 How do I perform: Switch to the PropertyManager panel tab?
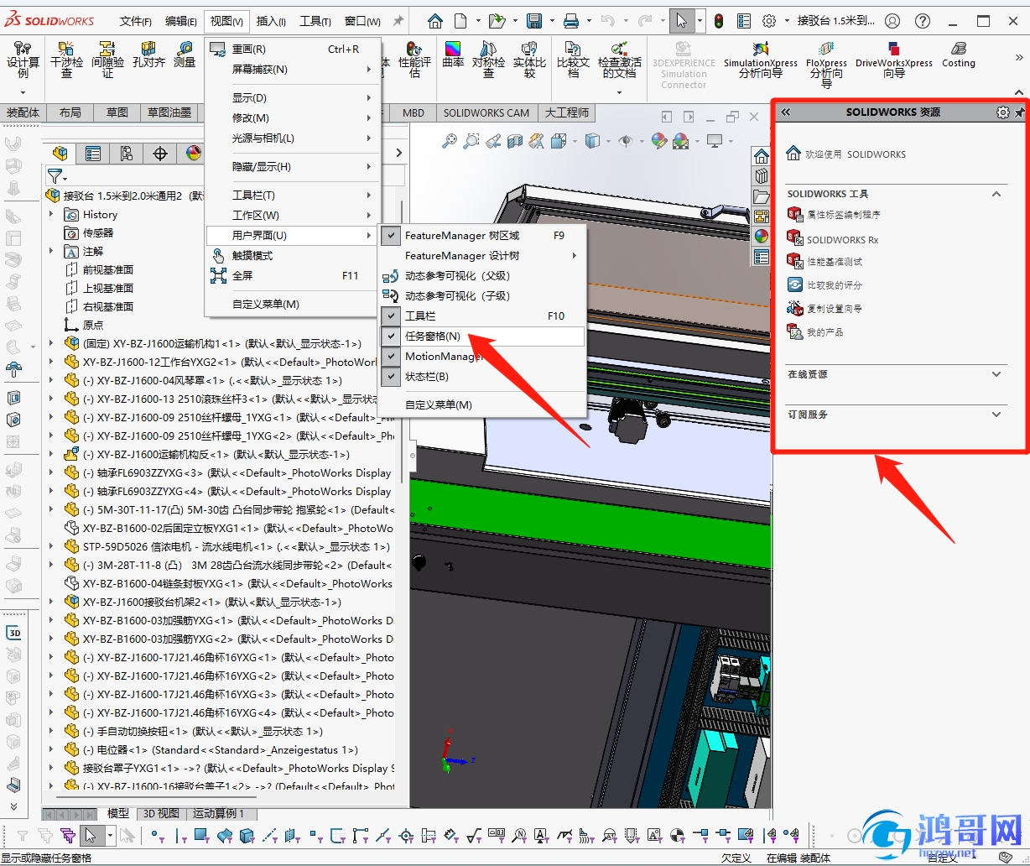(93, 154)
